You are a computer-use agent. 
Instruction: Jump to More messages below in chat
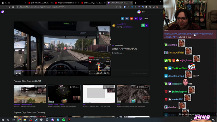pyautogui.click(x=190, y=114)
